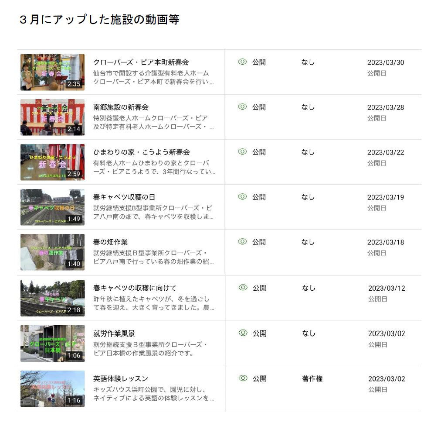Select the title 春キャベツ収穫の日
Image resolution: width=441 pixels, height=426 pixels.
tap(124, 197)
